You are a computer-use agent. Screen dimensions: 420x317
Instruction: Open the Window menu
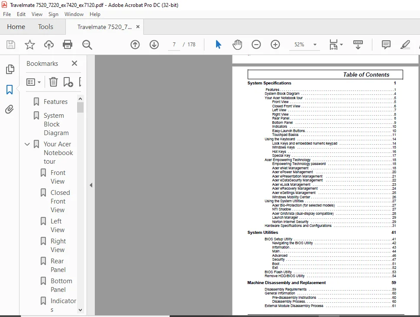tap(74, 14)
